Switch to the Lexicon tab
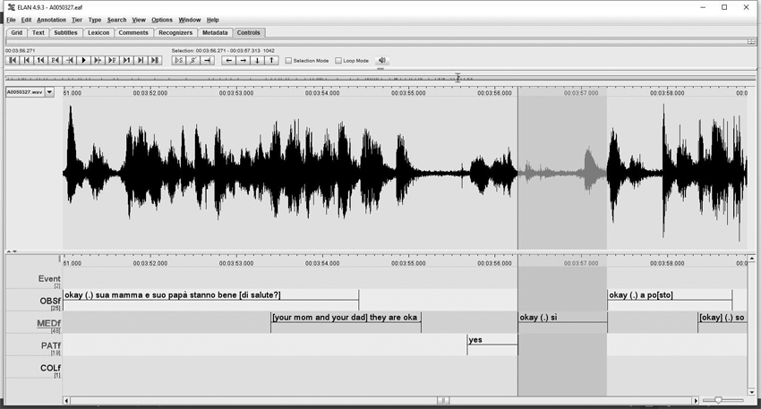This screenshot has height=409, width=761. point(98,32)
